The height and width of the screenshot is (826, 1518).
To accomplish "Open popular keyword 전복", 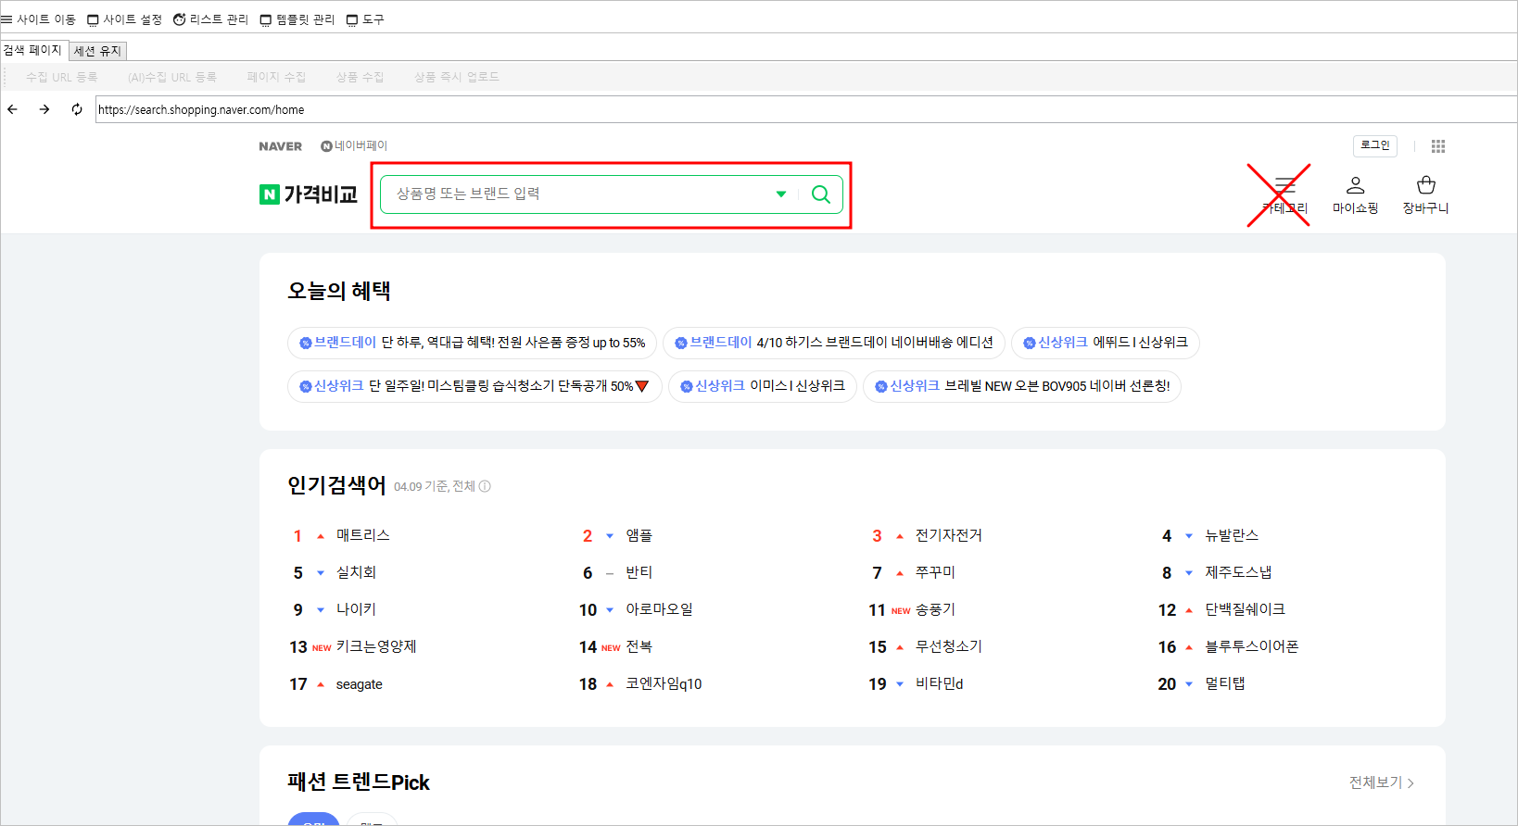I will tap(639, 646).
